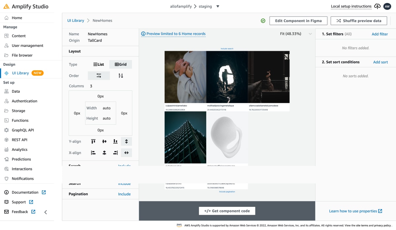Viewport: 396px width, 230px height.
Task: Select List layout type
Action: click(x=99, y=64)
